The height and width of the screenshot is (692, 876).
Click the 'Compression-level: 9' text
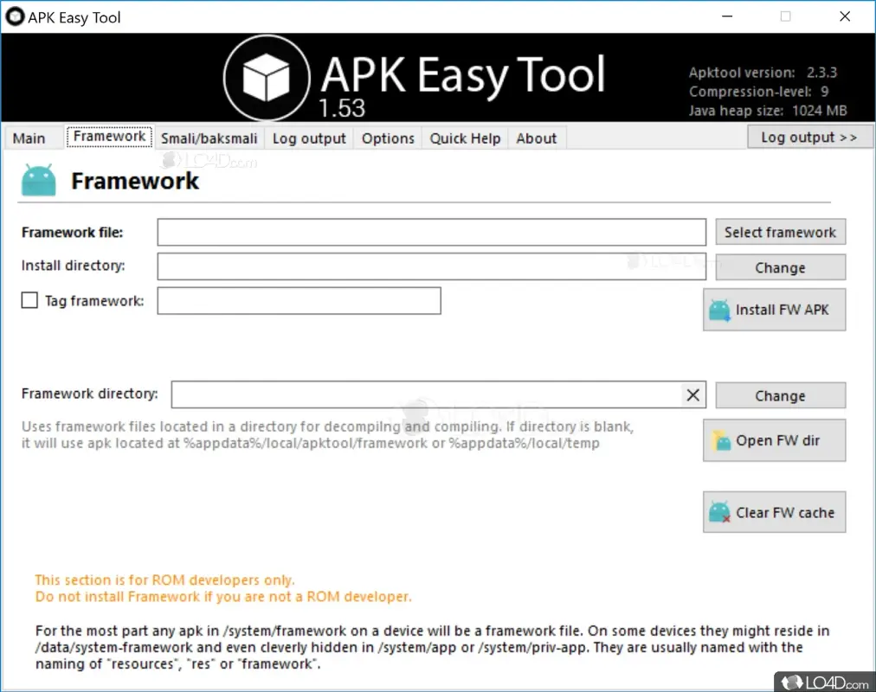758,92
